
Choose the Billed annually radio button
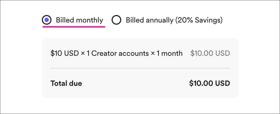pos(116,20)
